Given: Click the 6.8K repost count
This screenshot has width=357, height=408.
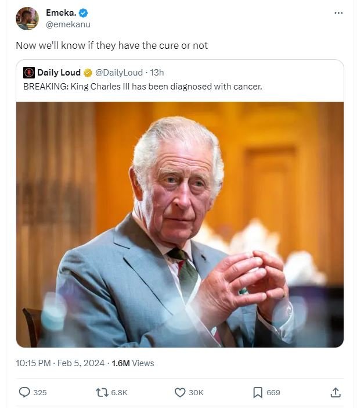Looking at the screenshot, I should [118, 392].
